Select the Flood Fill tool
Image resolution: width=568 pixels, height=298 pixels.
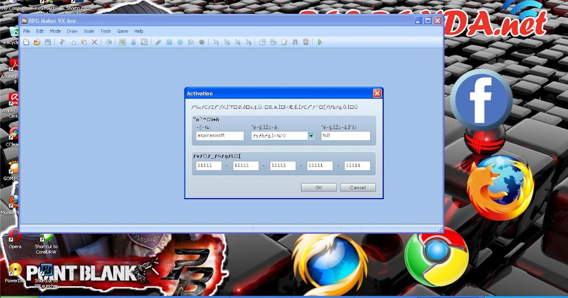(191, 42)
